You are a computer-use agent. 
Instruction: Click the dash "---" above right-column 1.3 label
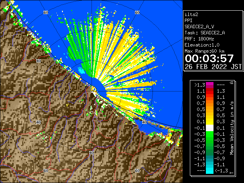coord(221,85)
